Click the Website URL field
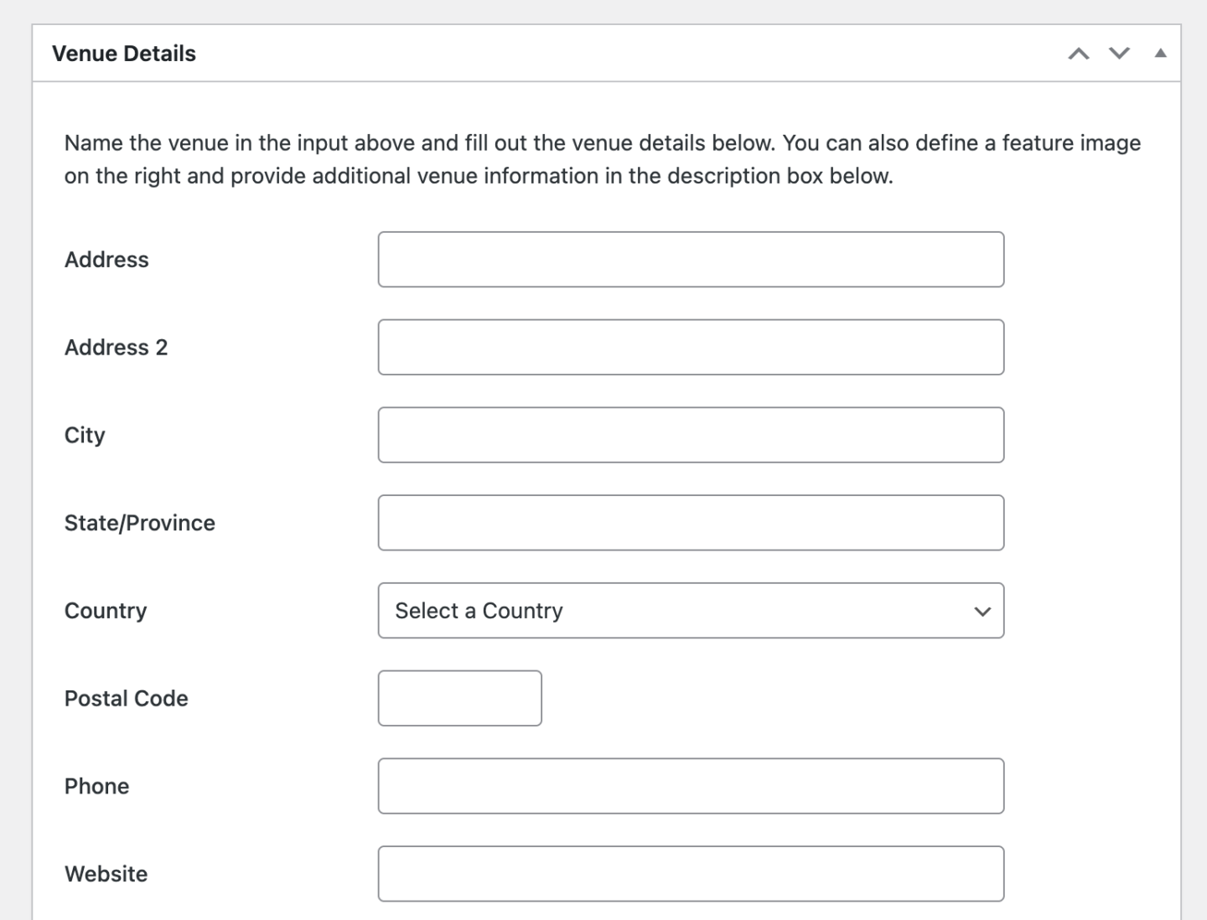Image resolution: width=1207 pixels, height=920 pixels. tap(690, 874)
